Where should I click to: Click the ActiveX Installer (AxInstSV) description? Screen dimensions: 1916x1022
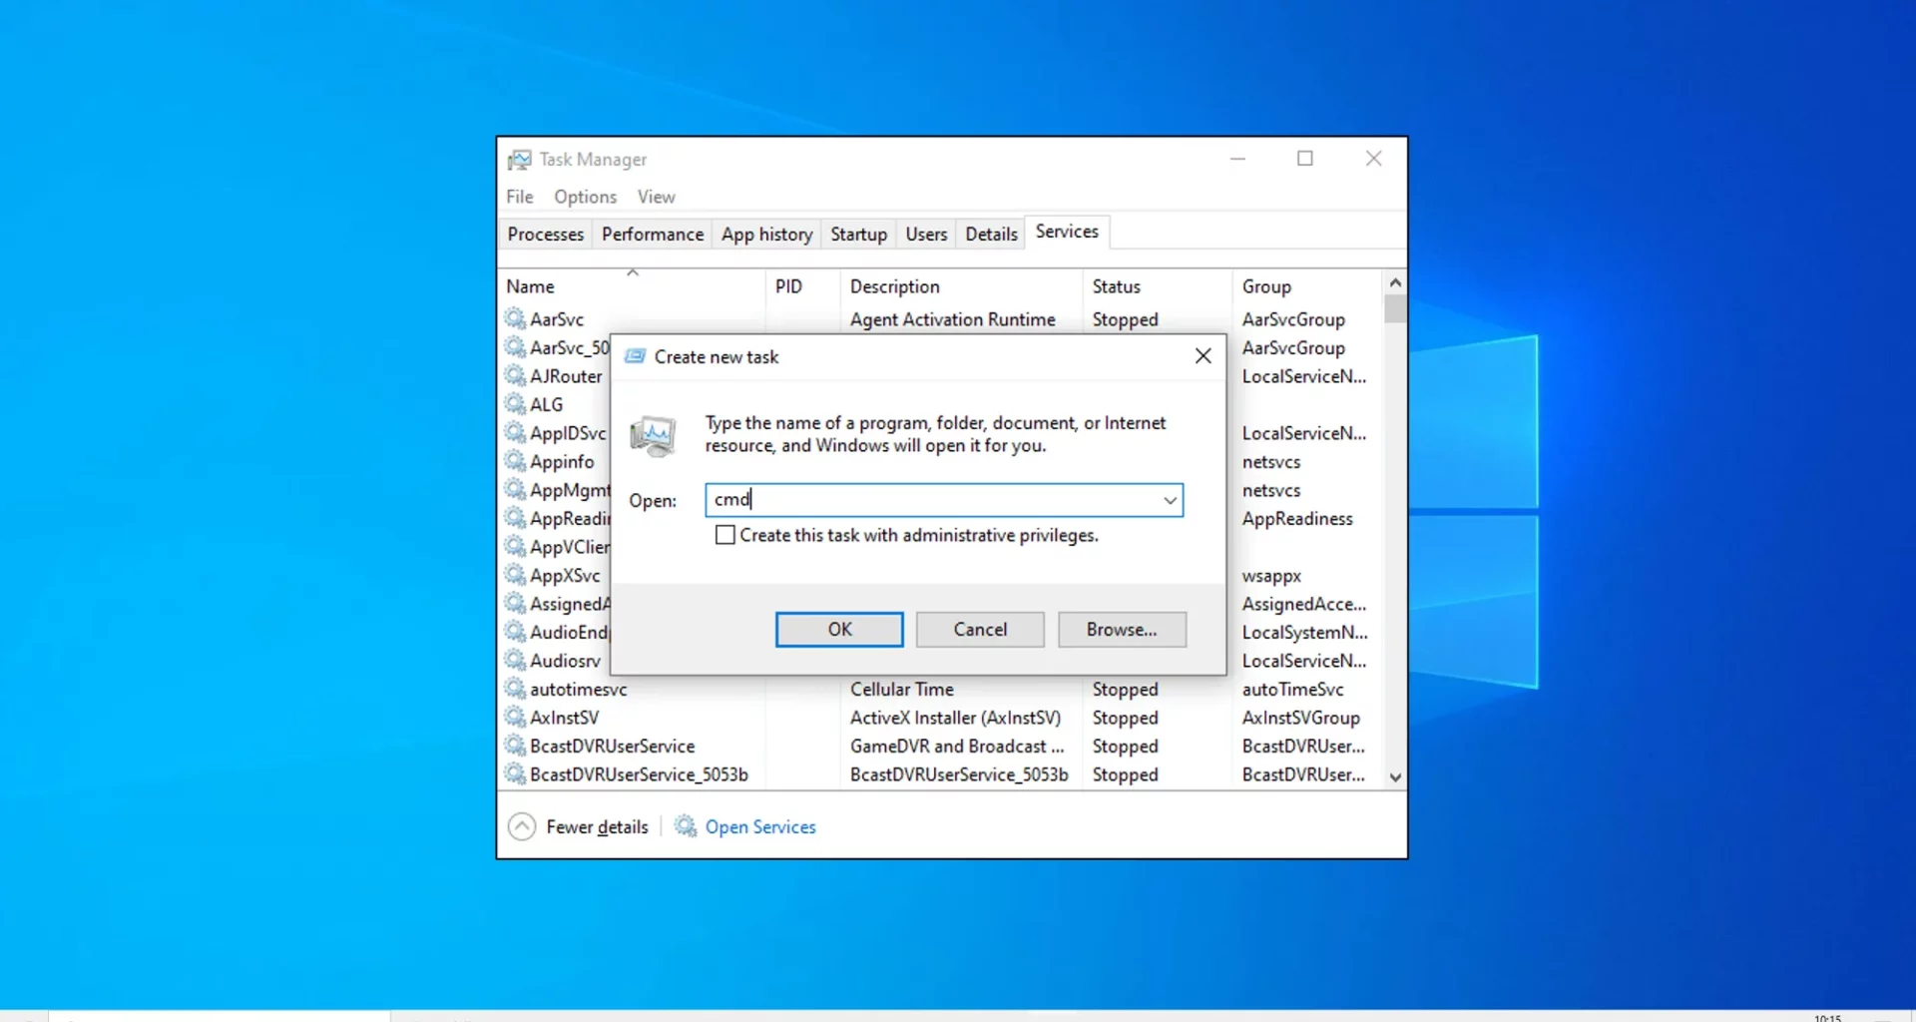pyautogui.click(x=955, y=718)
